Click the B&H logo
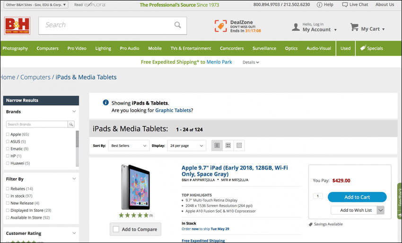The height and width of the screenshot is (243, 402). pos(17,26)
